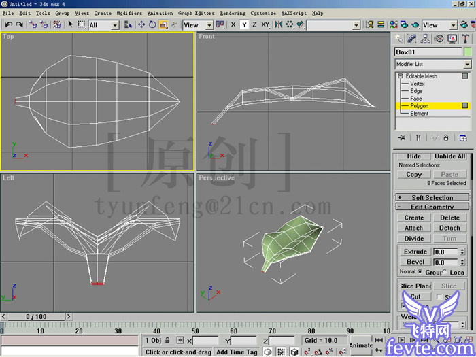Screen dimensions: 476x357
Task: Click the Unhide All button
Action: [449, 156]
